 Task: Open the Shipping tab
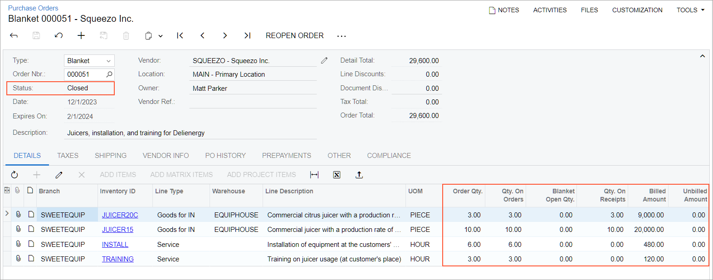pos(111,156)
